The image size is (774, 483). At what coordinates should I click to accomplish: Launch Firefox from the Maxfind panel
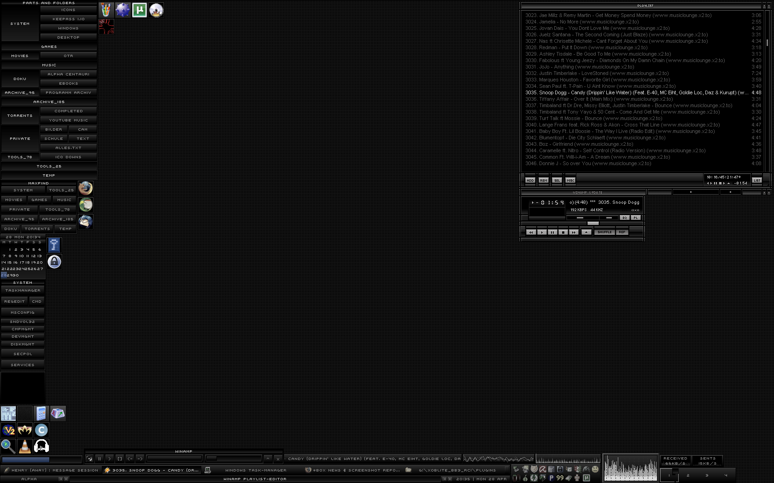[x=85, y=188]
